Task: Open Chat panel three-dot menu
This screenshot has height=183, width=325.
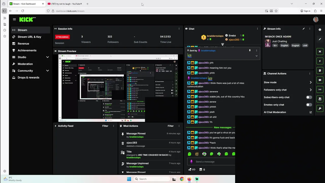Action: [x=257, y=29]
